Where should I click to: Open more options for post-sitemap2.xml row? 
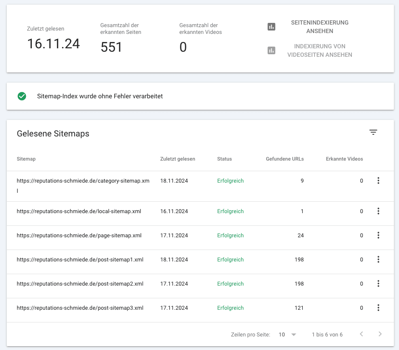[x=378, y=283]
